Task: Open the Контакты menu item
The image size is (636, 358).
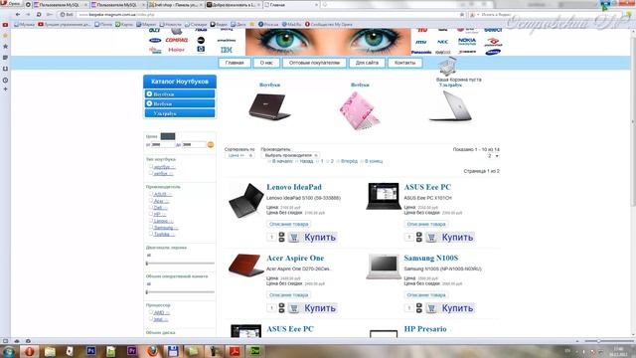Action: pos(404,63)
